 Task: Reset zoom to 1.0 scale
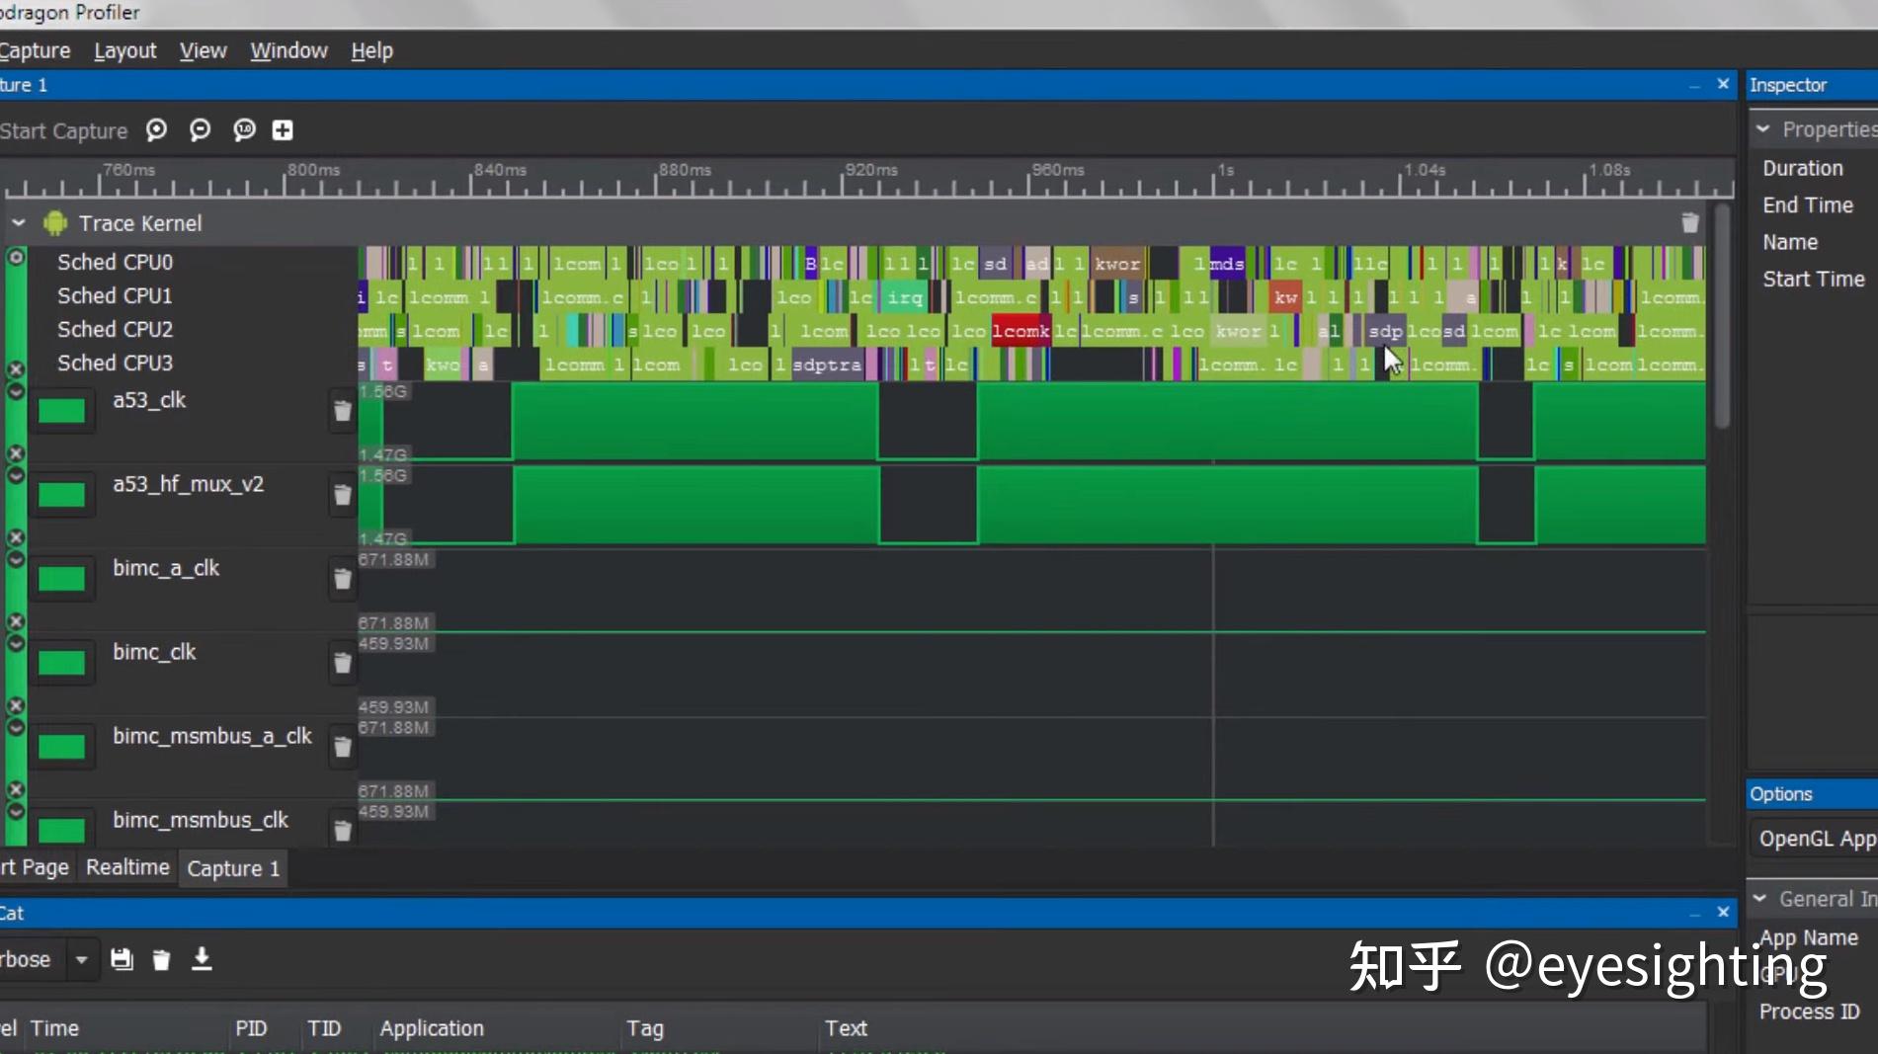pyautogui.click(x=243, y=129)
